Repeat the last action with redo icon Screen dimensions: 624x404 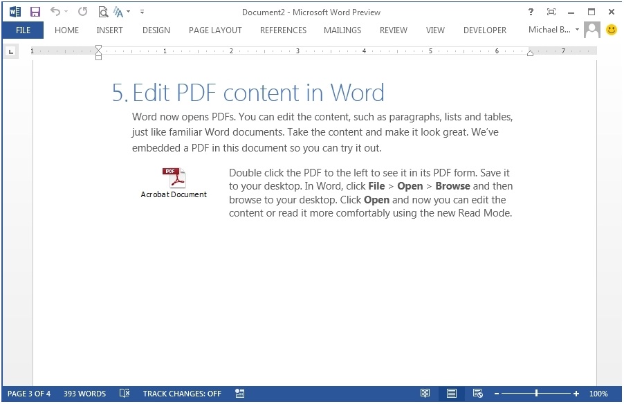83,12
